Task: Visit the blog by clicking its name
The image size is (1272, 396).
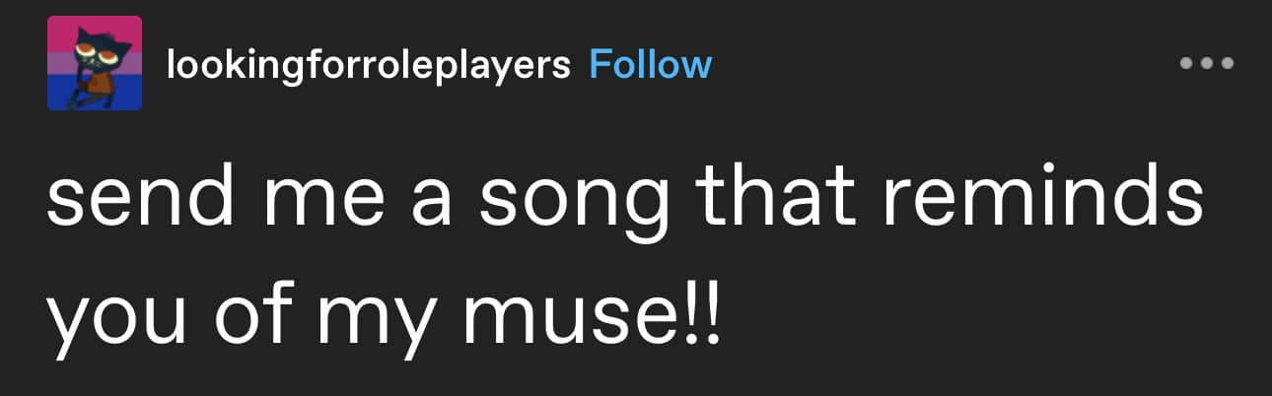Action: pos(369,65)
